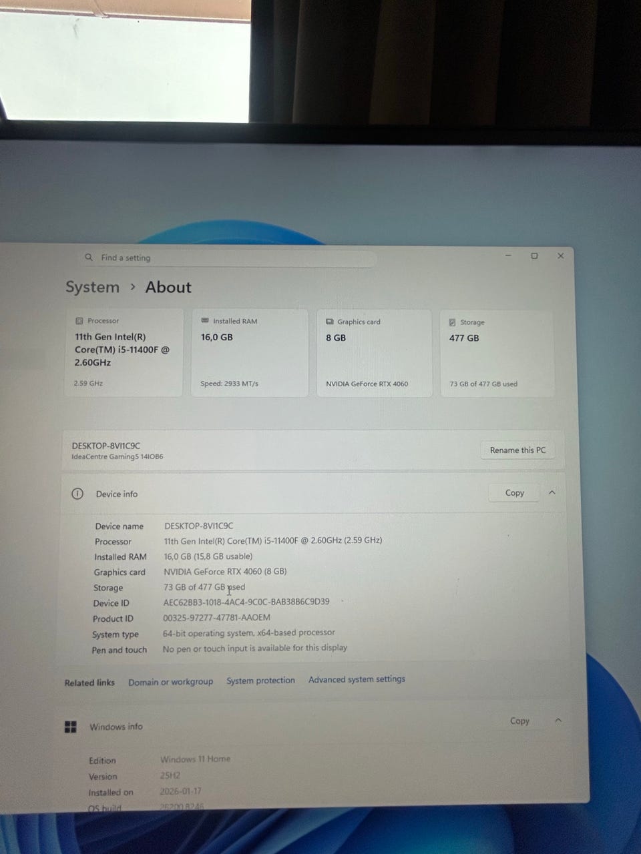Image resolution: width=641 pixels, height=854 pixels.
Task: Click the 64-bit operating system value
Action: (249, 632)
